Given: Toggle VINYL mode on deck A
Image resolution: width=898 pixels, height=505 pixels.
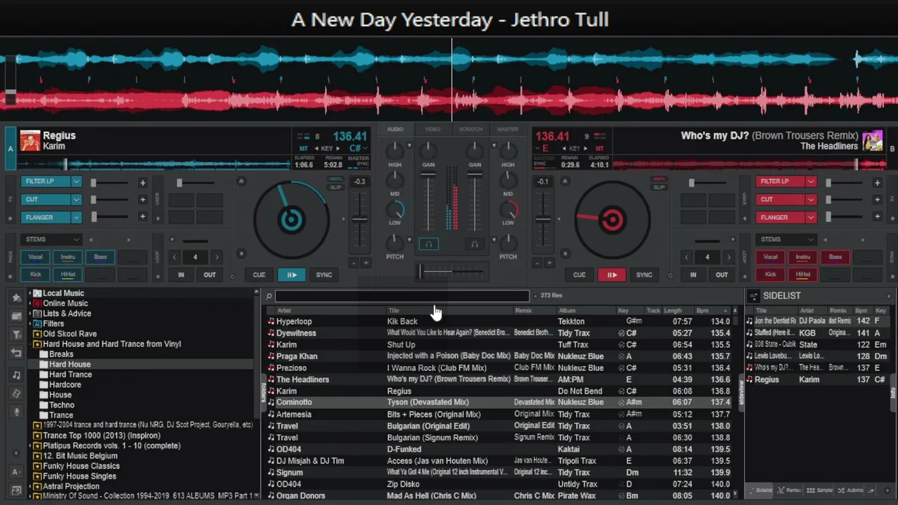Looking at the screenshot, I should [335, 180].
